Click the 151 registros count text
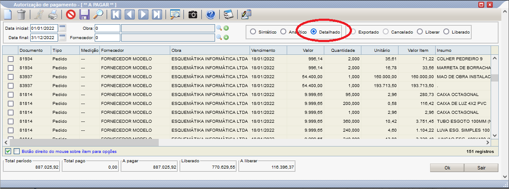 480,151
